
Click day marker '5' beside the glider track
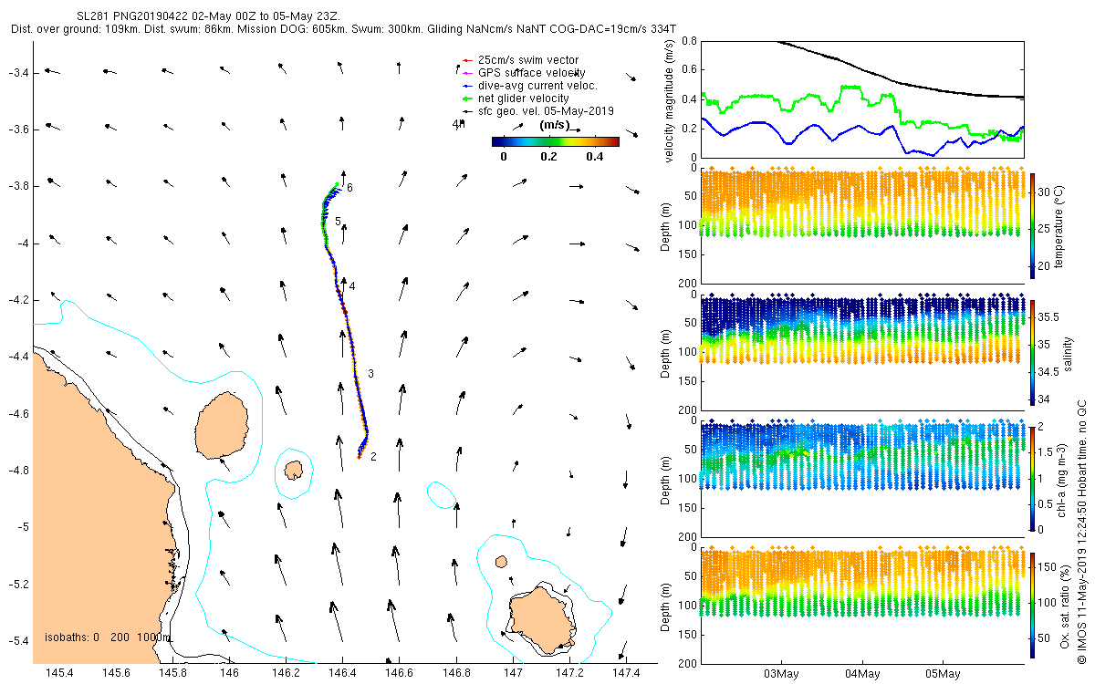338,222
